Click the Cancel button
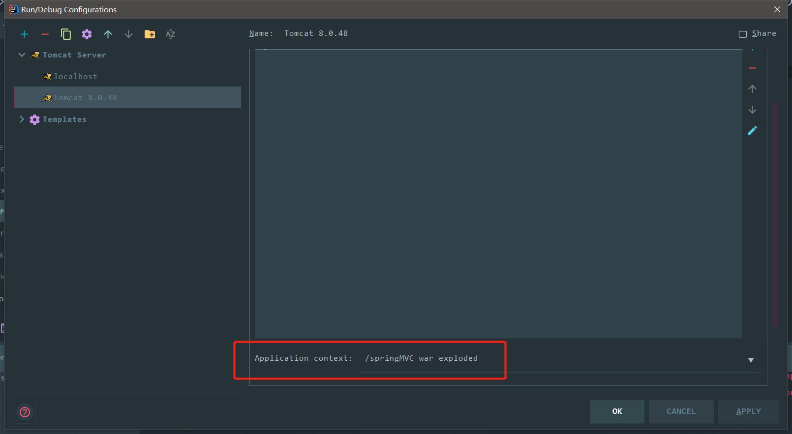This screenshot has width=792, height=434. click(681, 411)
